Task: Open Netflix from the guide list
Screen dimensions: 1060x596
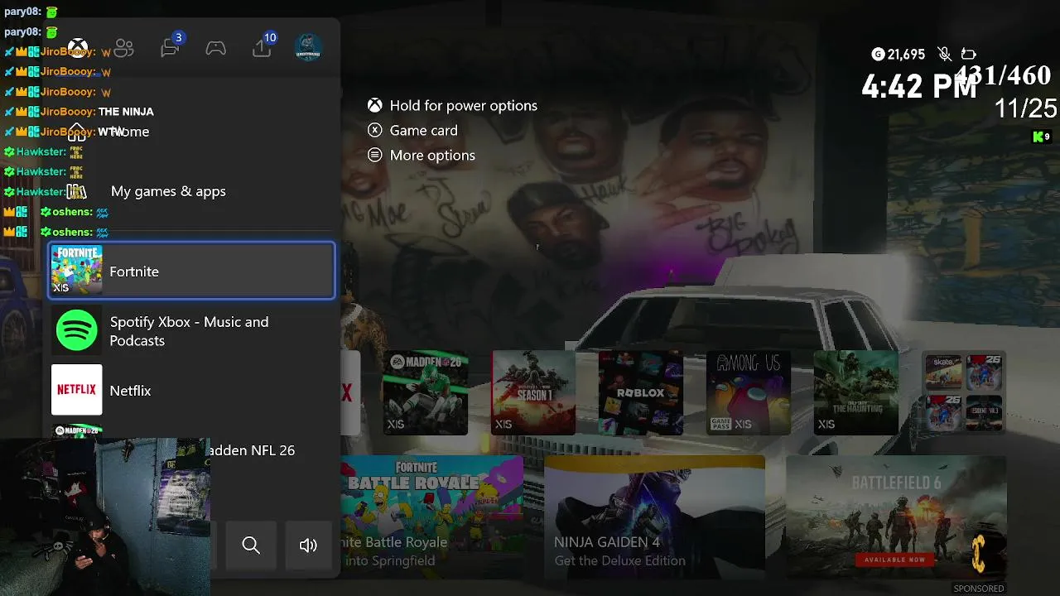Action: (192, 390)
